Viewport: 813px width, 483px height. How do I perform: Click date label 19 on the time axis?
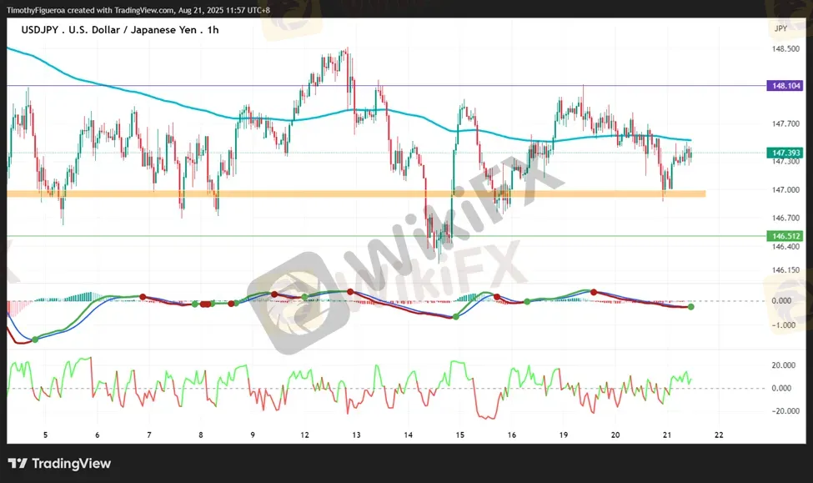coord(564,435)
